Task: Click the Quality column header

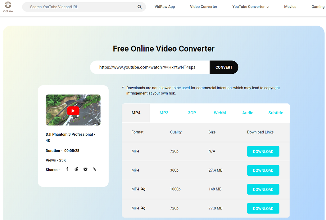Action: click(x=176, y=132)
